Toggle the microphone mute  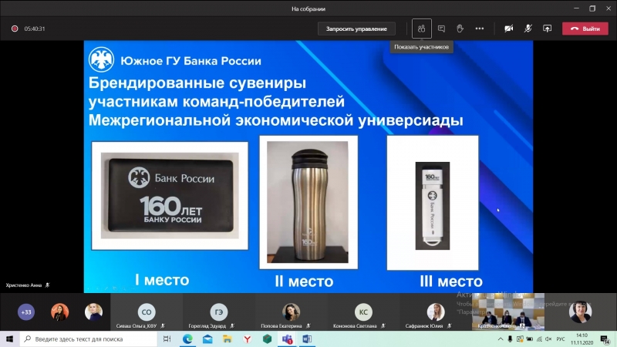pyautogui.click(x=528, y=29)
